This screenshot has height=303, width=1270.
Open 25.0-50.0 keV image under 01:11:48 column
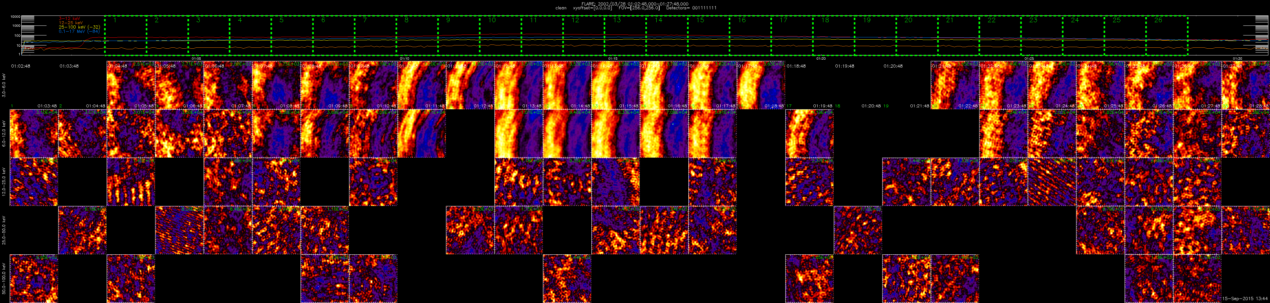click(470, 230)
